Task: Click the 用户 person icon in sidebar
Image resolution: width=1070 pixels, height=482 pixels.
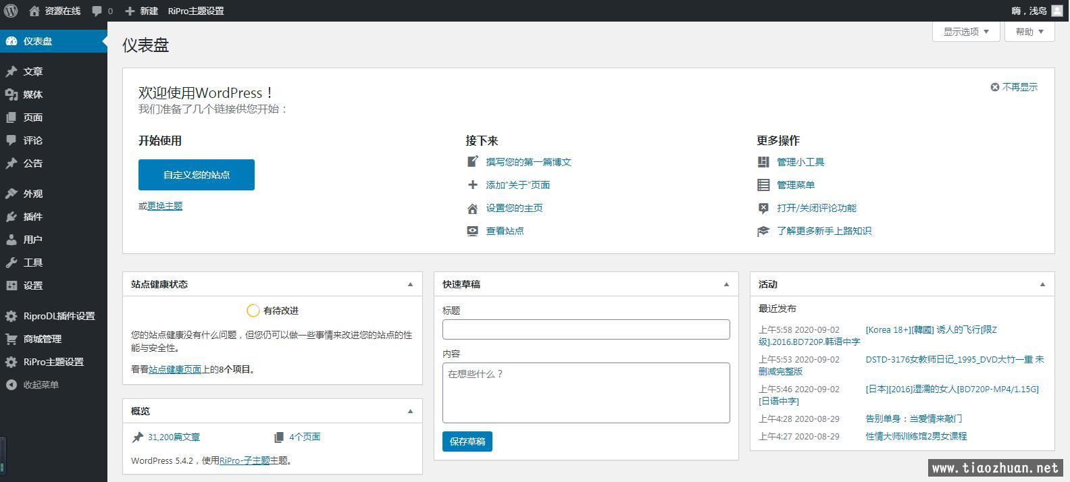Action: [11, 240]
